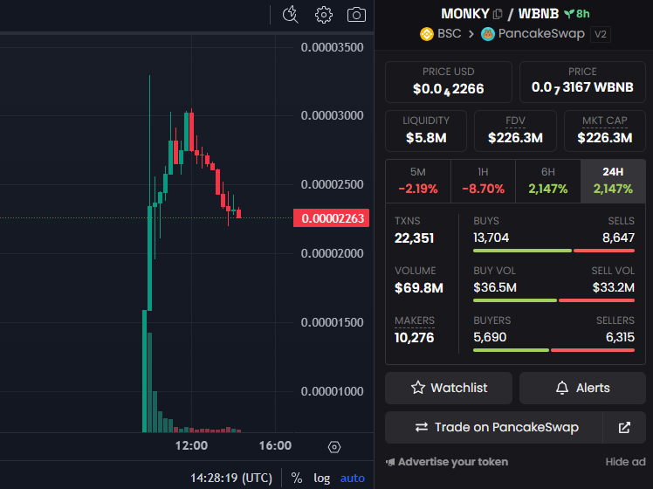Screen dimensions: 653x489
Task: Click the BUY VOL value $36.5M
Action: click(495, 287)
